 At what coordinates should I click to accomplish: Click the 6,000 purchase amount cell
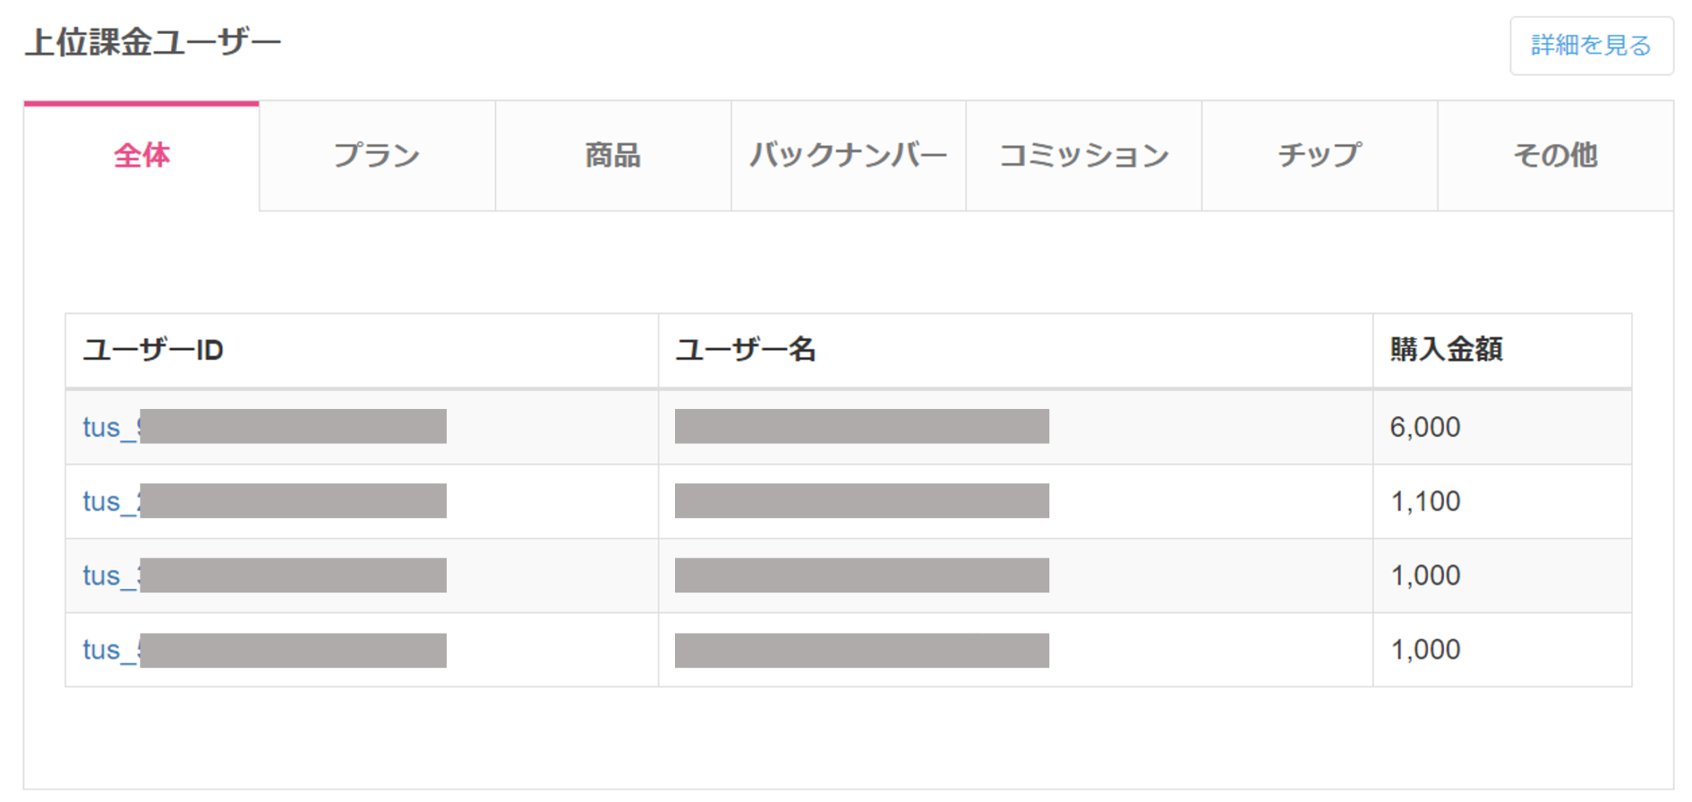coord(1425,428)
